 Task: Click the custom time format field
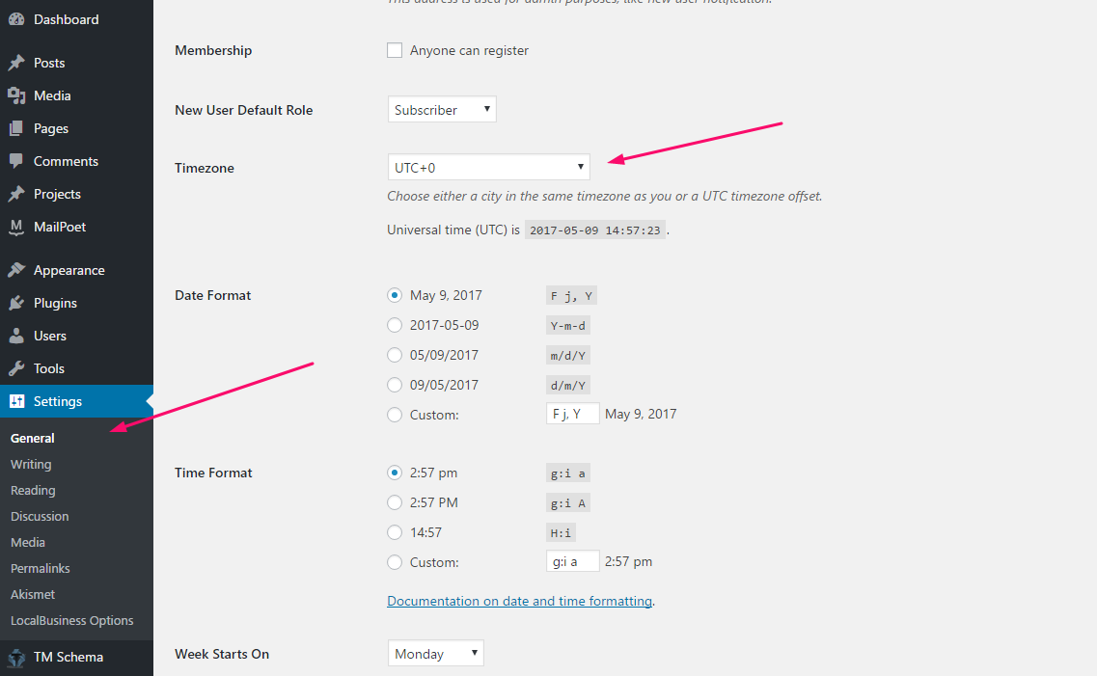pyautogui.click(x=573, y=560)
